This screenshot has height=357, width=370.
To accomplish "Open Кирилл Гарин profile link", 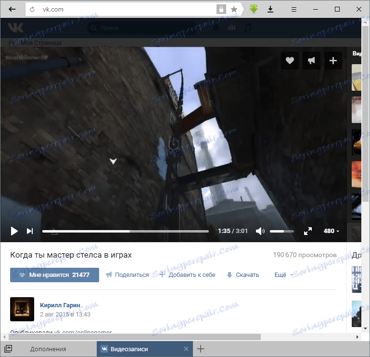I will click(x=60, y=305).
